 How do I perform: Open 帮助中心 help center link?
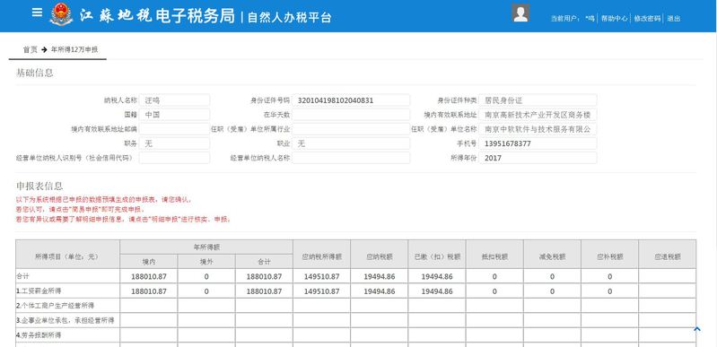pyautogui.click(x=614, y=19)
